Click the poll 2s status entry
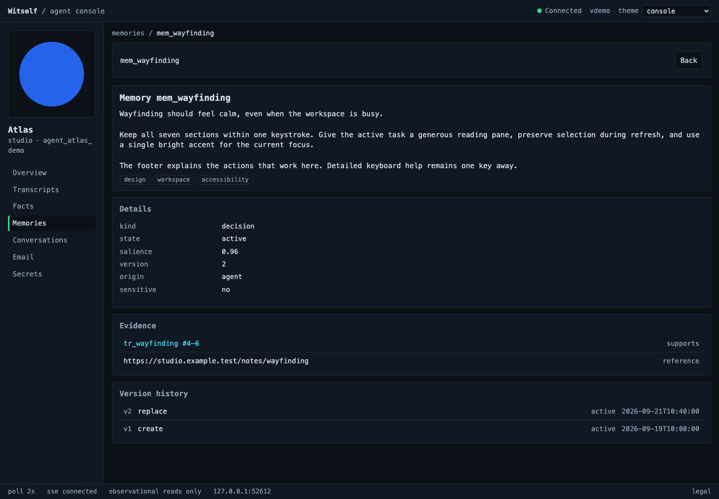 point(21,492)
